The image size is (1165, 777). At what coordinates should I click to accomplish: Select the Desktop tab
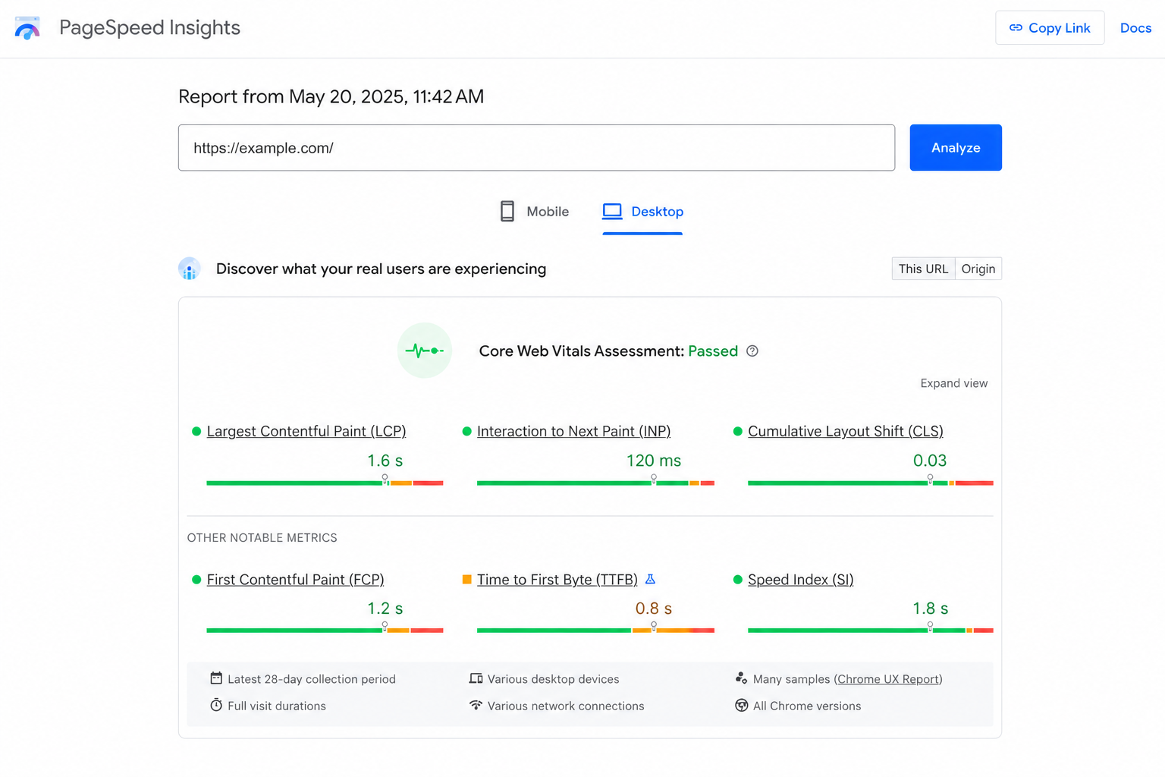coord(642,212)
